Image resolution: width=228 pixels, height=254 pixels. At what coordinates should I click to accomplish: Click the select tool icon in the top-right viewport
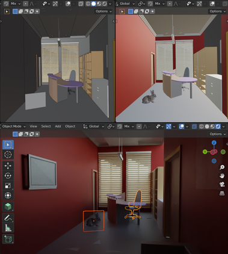point(122,11)
